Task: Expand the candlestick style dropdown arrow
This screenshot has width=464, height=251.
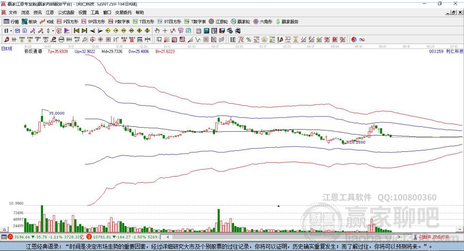Action: tap(53, 31)
